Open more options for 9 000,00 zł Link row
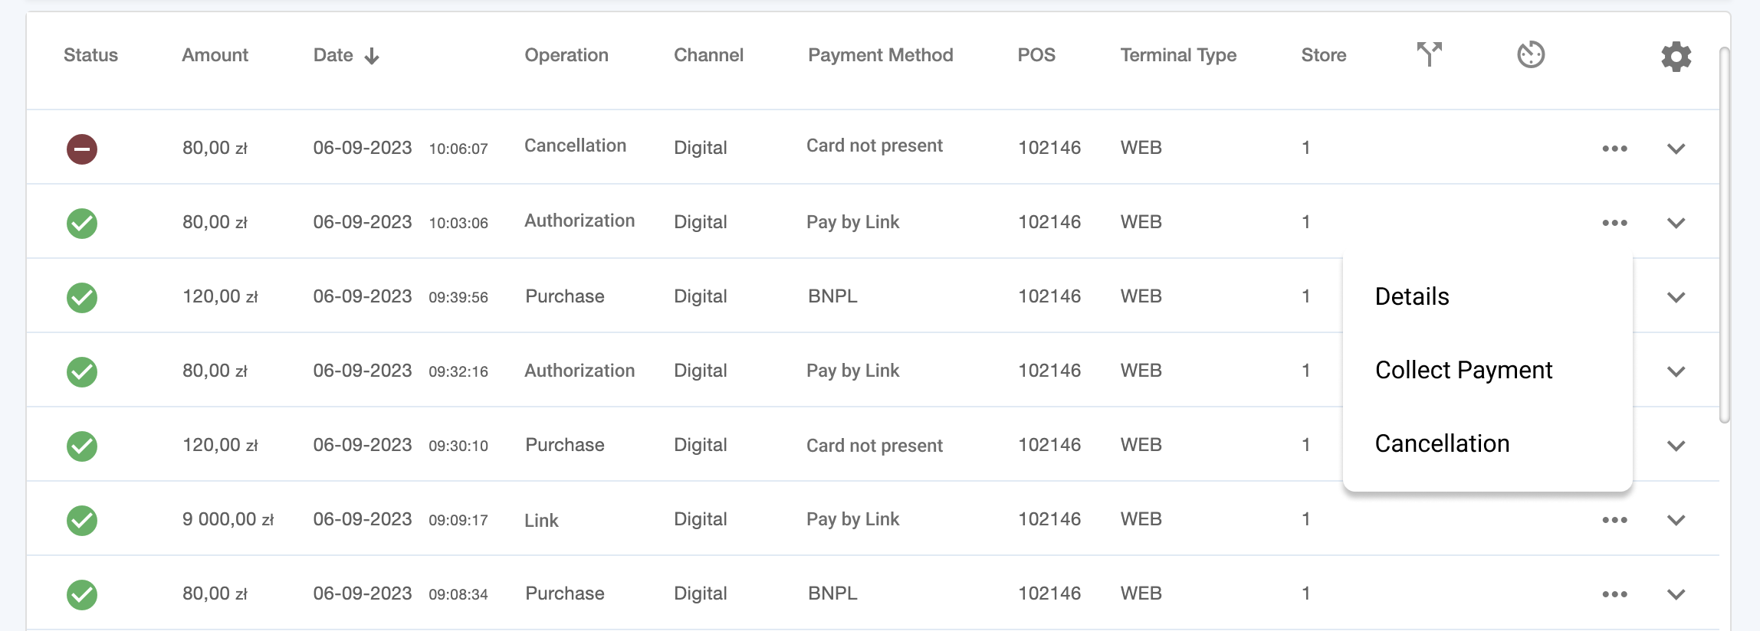Viewport: 1760px width, 631px height. (1614, 520)
